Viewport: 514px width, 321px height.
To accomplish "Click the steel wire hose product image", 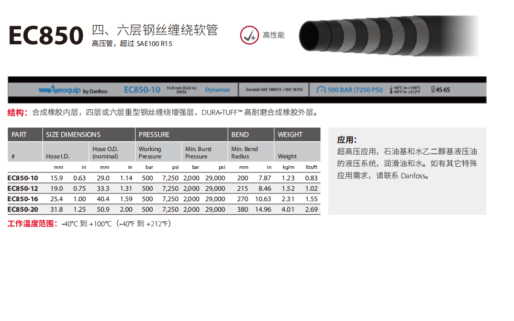I will (388, 36).
